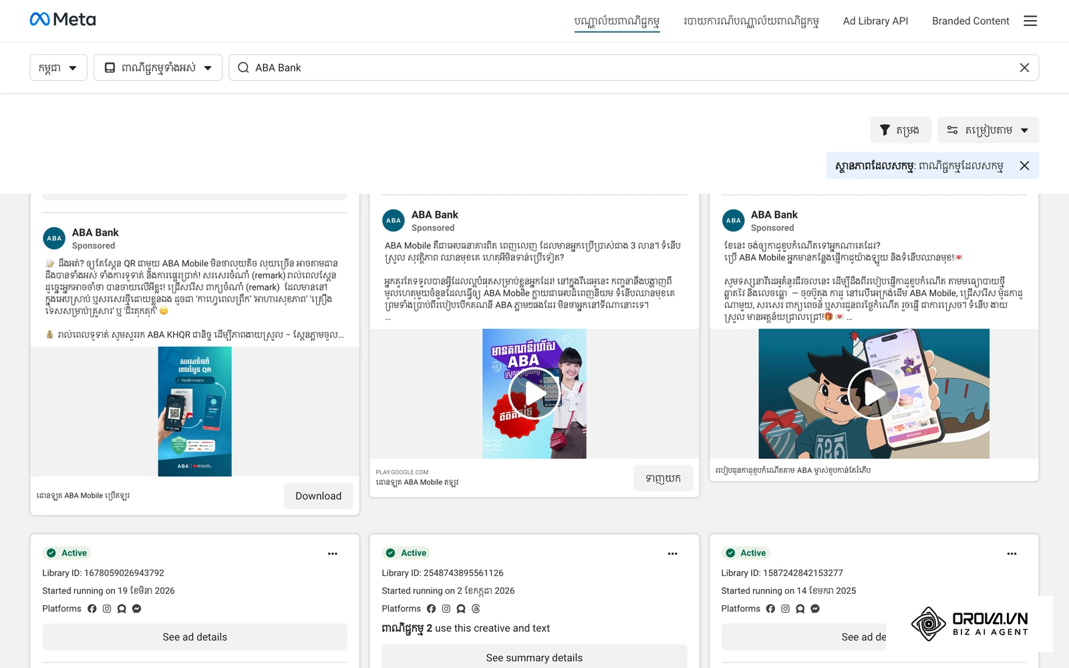Open the filters button with funnel icon
Image resolution: width=1069 pixels, height=668 pixels.
[x=900, y=130]
